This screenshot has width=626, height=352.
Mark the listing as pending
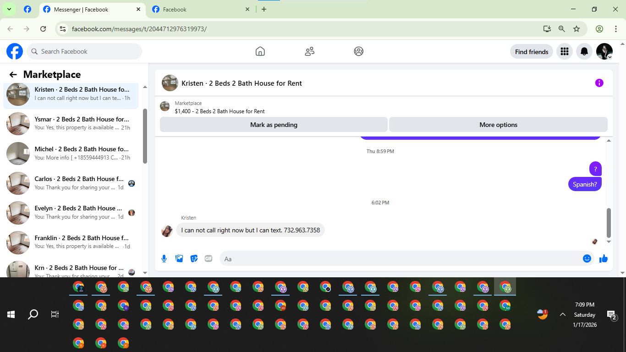[x=274, y=125]
